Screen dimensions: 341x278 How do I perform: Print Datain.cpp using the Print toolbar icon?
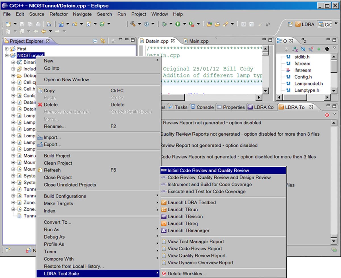pos(38,24)
